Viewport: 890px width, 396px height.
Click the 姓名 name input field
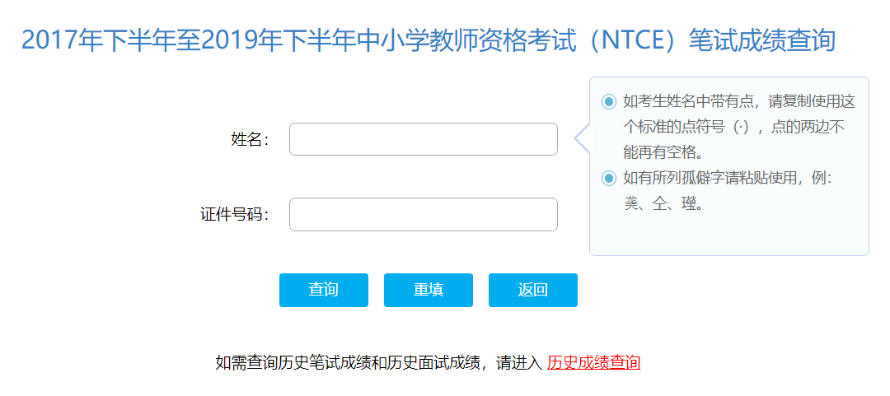424,139
